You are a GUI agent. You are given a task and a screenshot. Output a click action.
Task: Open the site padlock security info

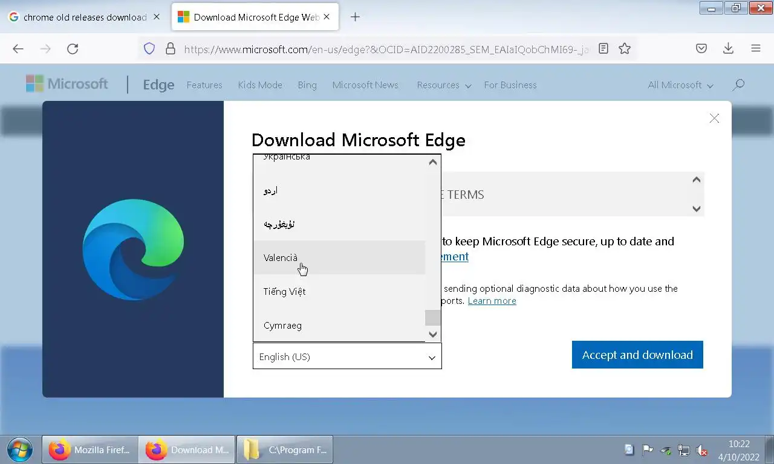(x=170, y=48)
